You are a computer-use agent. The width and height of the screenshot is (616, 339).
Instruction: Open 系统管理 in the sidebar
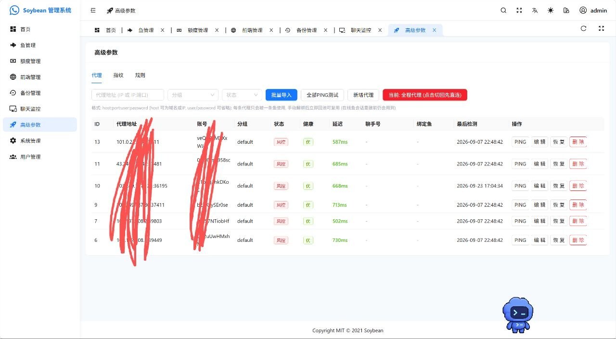[x=40, y=140]
